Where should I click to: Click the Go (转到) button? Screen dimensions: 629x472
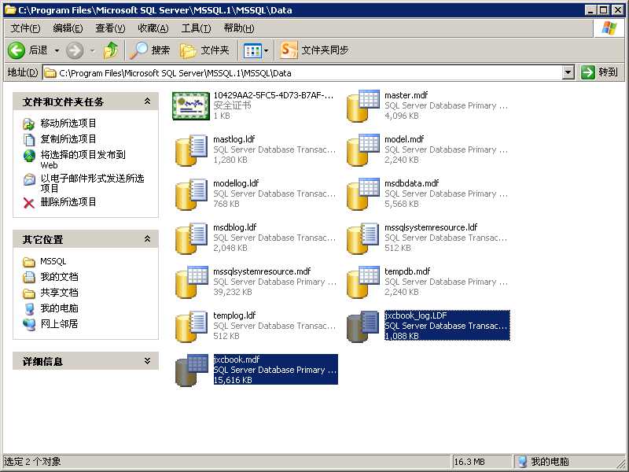[600, 72]
